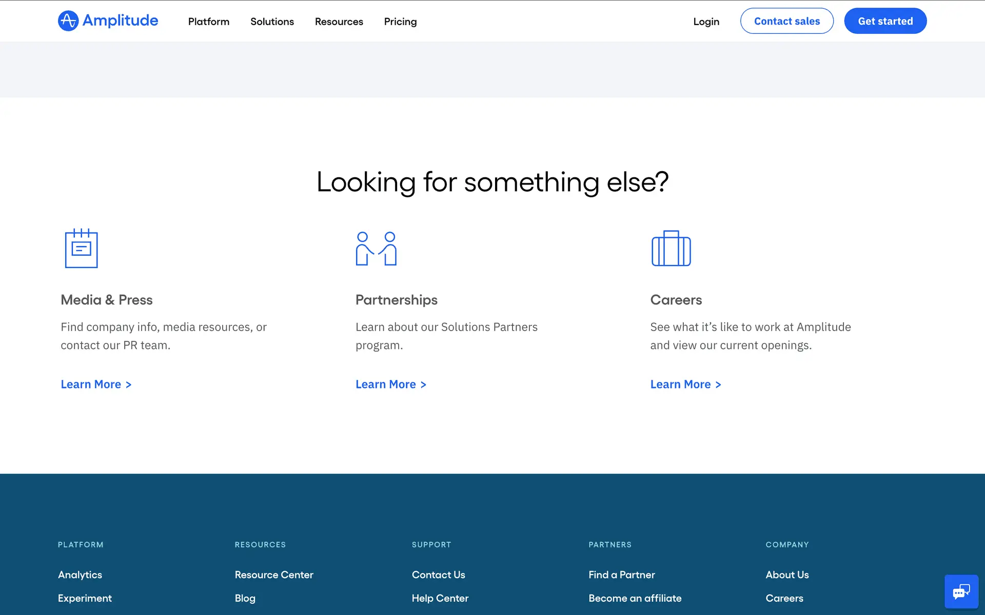This screenshot has height=615, width=985.
Task: Open the About Us footer link
Action: [787, 575]
